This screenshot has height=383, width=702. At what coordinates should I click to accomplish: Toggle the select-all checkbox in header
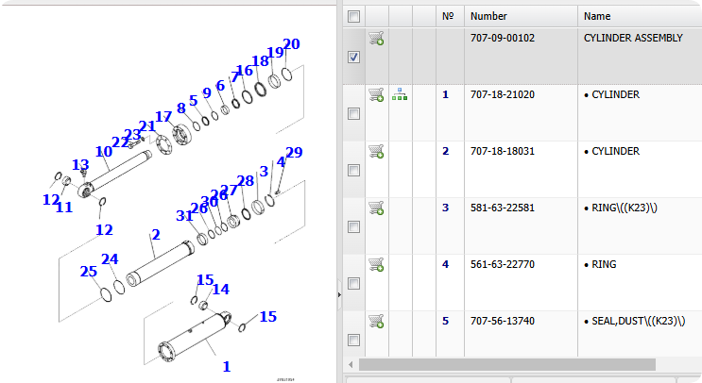pyautogui.click(x=353, y=17)
